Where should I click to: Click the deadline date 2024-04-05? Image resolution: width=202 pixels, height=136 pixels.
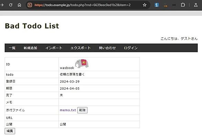70,88
